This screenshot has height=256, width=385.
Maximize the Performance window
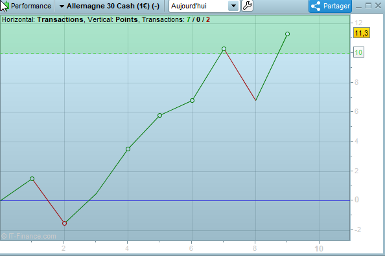[x=369, y=6]
